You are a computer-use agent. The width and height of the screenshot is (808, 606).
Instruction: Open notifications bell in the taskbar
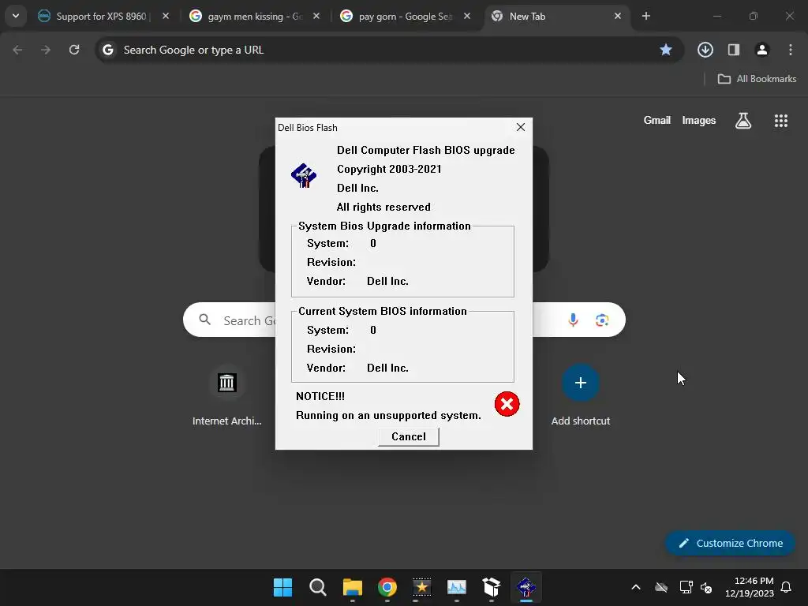[786, 587]
